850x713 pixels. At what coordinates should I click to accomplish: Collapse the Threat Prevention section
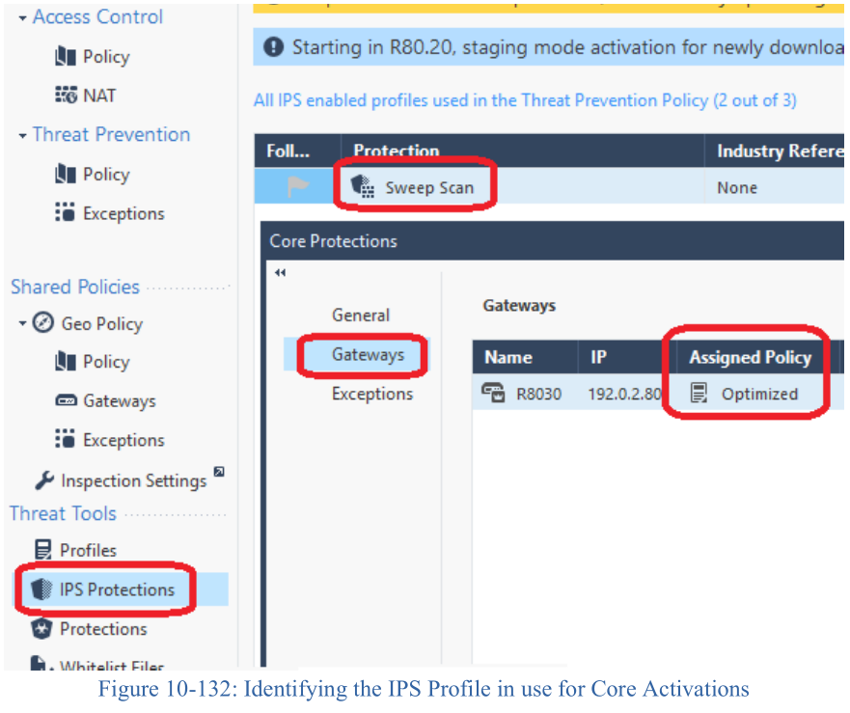(x=22, y=136)
